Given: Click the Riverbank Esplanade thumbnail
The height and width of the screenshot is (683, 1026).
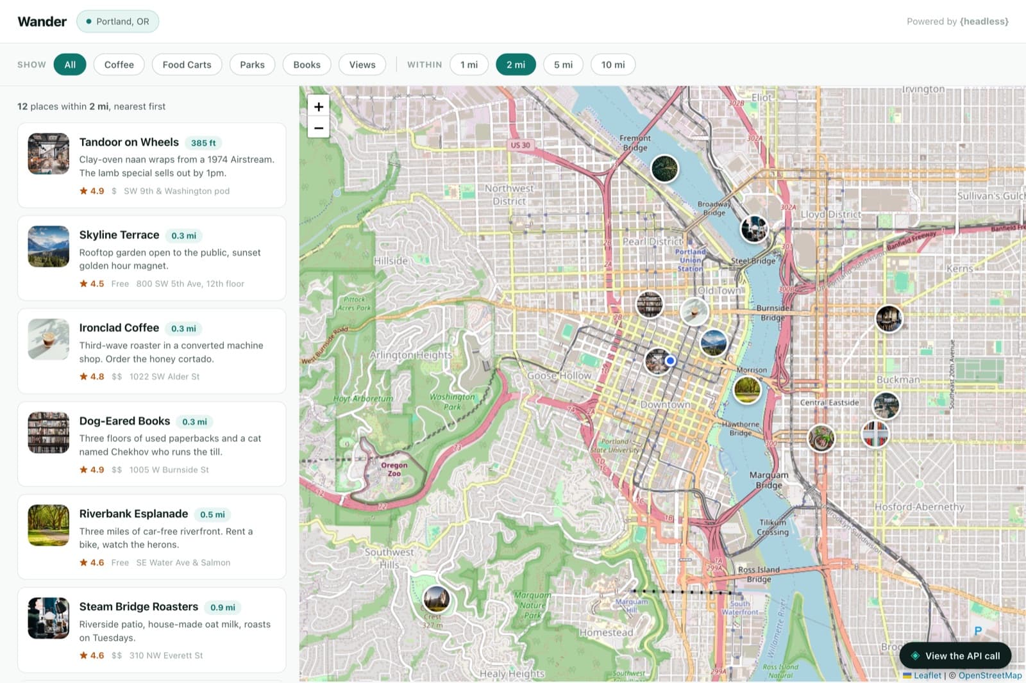Looking at the screenshot, I should pos(49,525).
